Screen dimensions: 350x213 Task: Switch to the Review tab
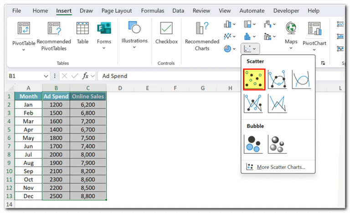201,11
